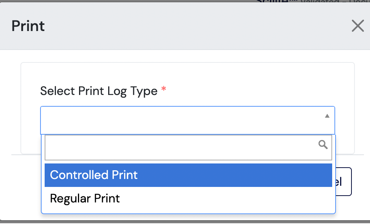370x224 pixels.
Task: Toggle the print log type dropdown triangle
Action: [x=327, y=116]
